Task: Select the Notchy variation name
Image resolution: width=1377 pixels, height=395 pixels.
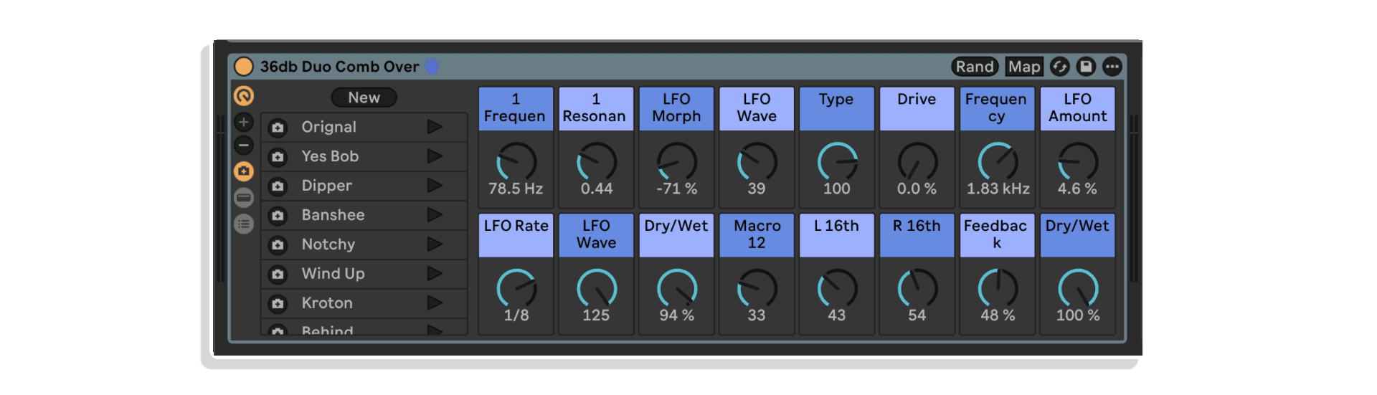Action: (328, 244)
